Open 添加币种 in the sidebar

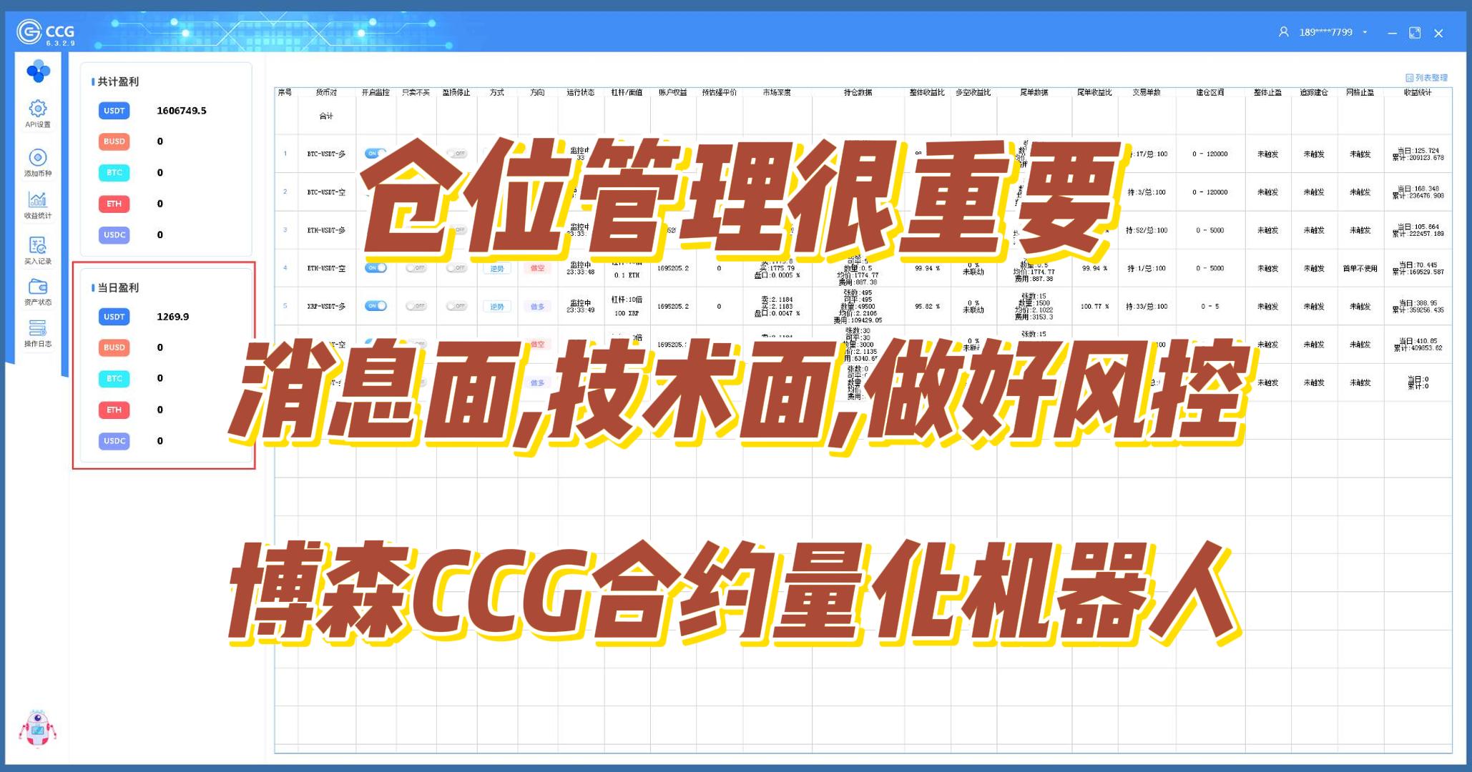38,162
